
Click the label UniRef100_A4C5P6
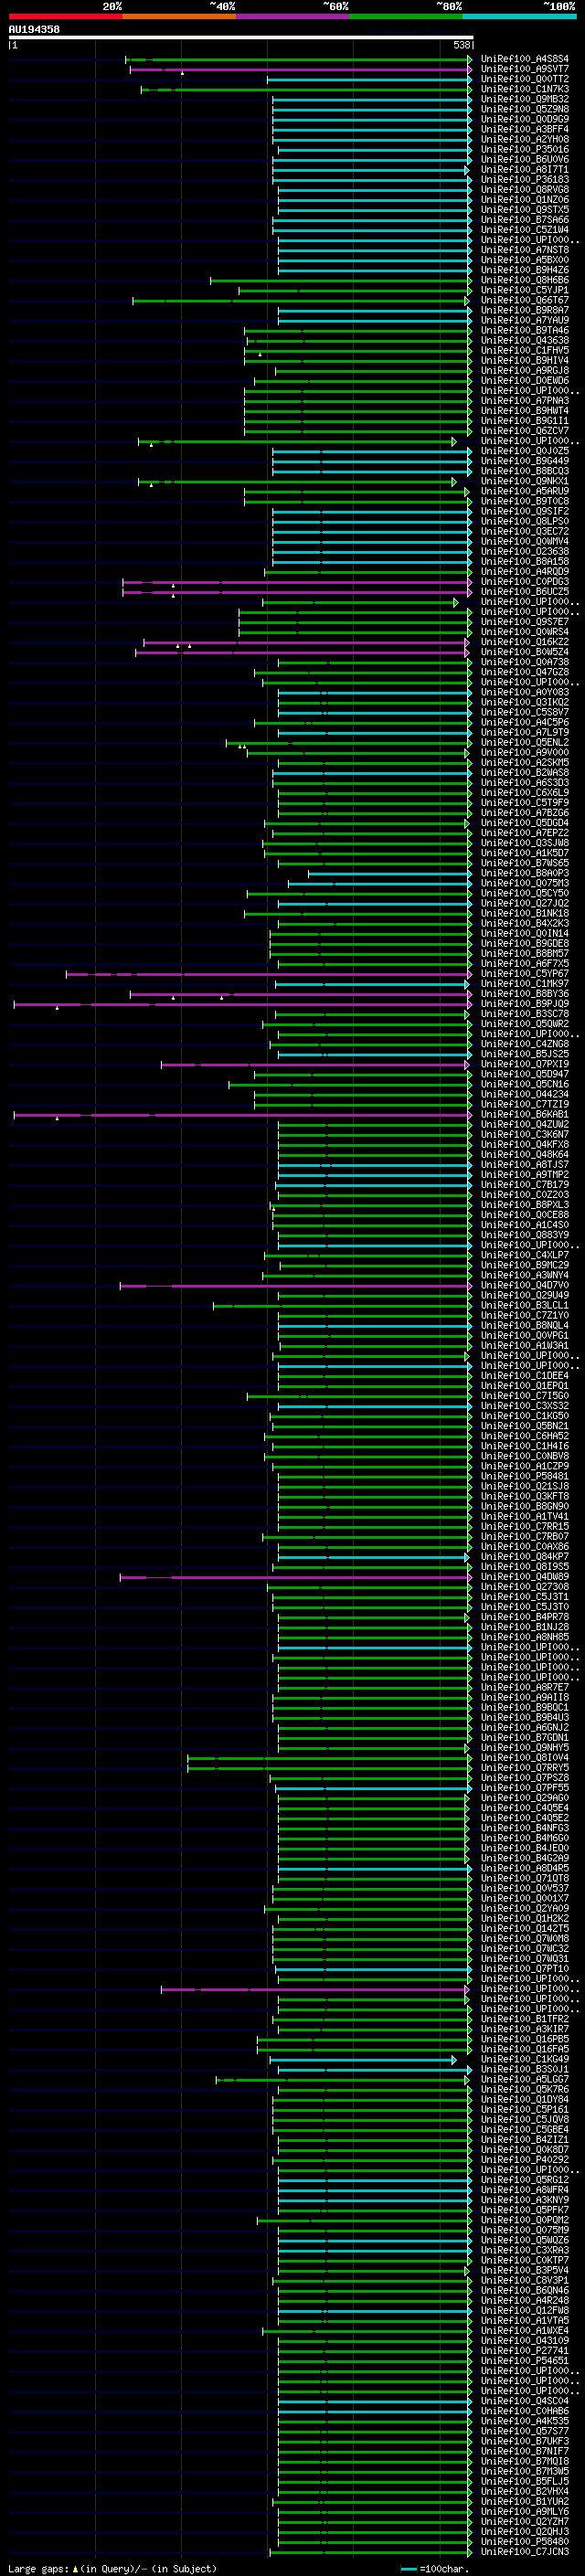[524, 723]
